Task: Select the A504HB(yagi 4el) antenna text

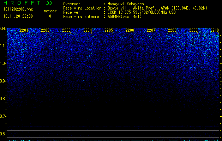Action: [125, 17]
